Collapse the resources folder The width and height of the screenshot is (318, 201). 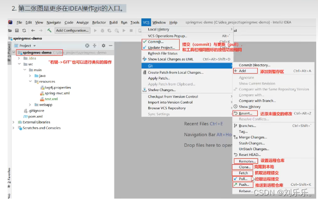[x=30, y=81]
